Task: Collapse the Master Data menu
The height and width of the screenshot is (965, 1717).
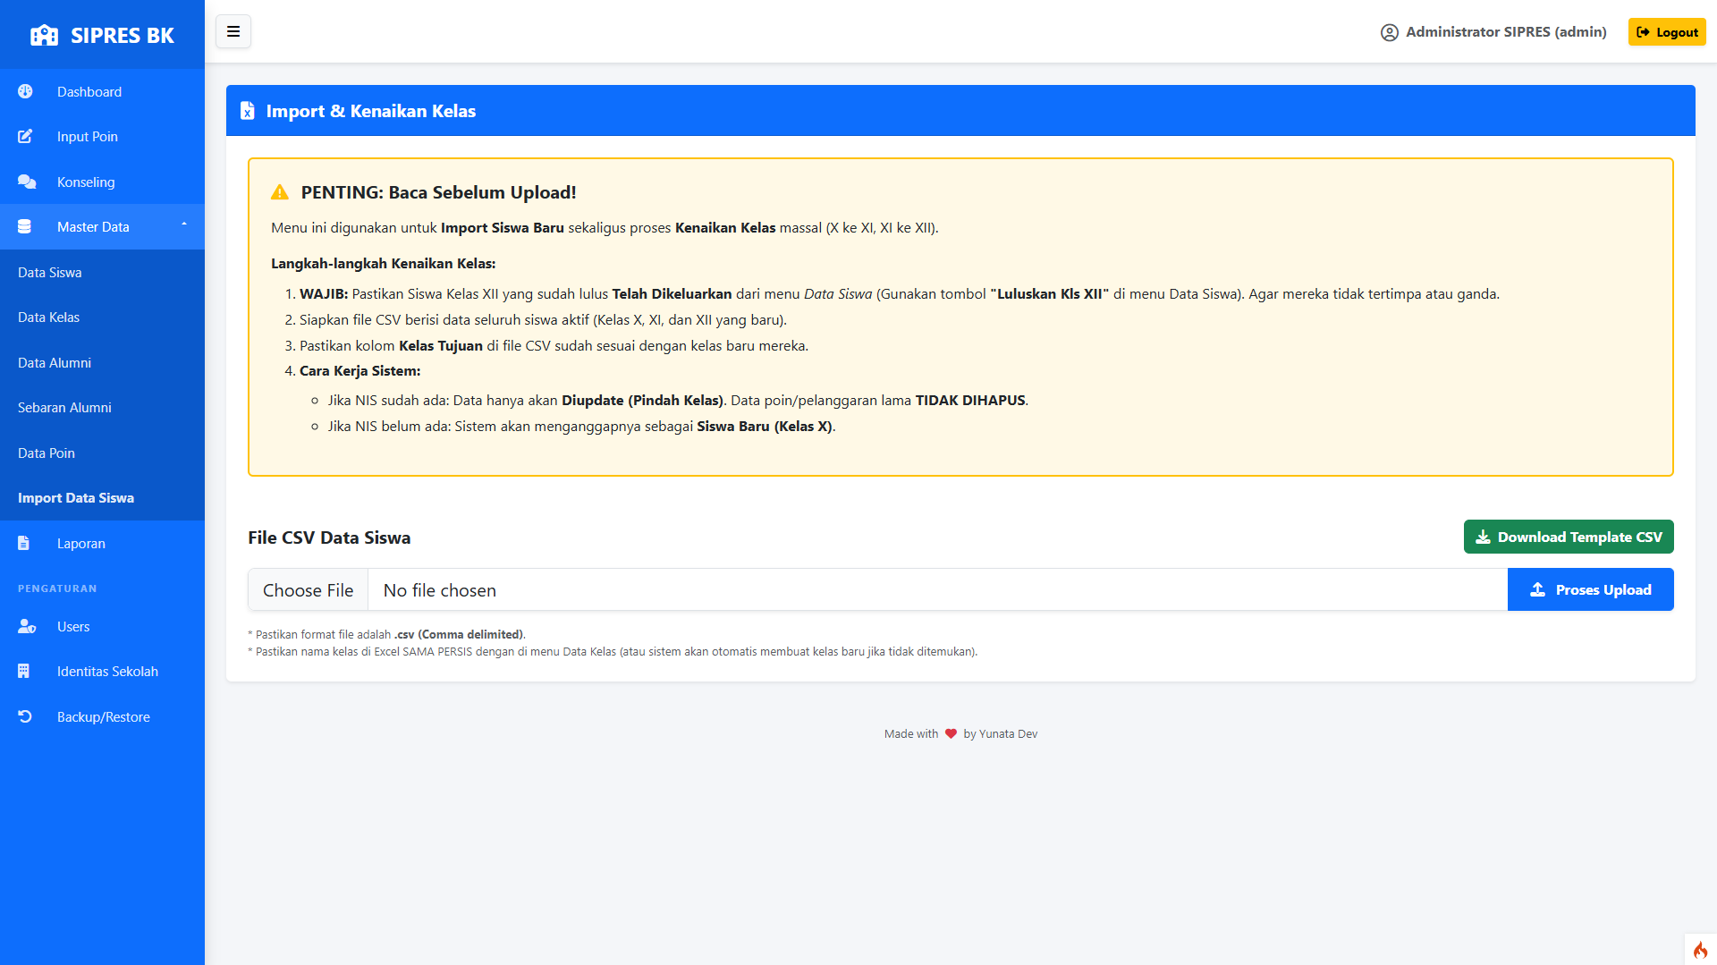Action: 93,227
